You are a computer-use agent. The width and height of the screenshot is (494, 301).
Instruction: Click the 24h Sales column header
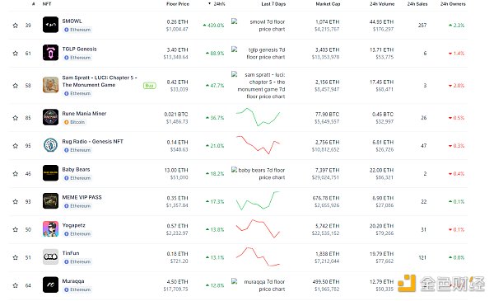point(417,4)
